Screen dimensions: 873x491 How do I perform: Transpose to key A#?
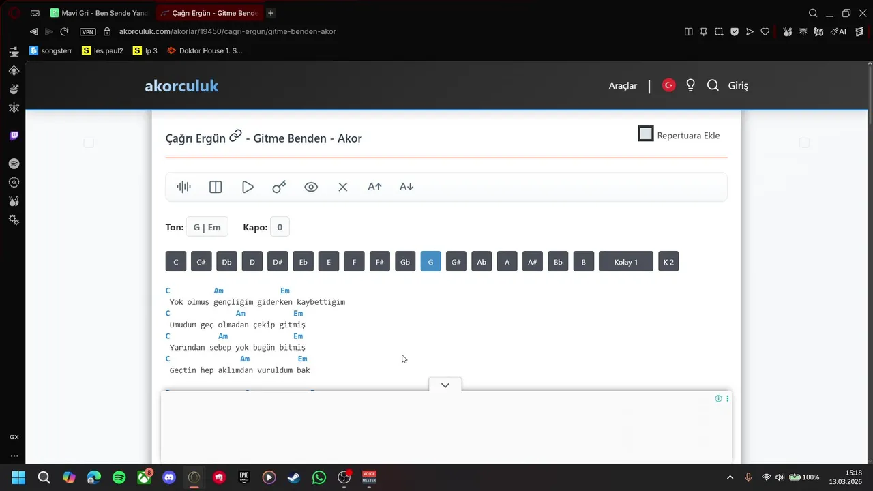coord(533,262)
